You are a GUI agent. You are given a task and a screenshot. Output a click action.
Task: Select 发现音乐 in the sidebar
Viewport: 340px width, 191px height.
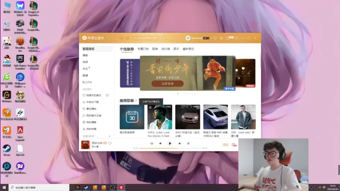tap(96, 49)
